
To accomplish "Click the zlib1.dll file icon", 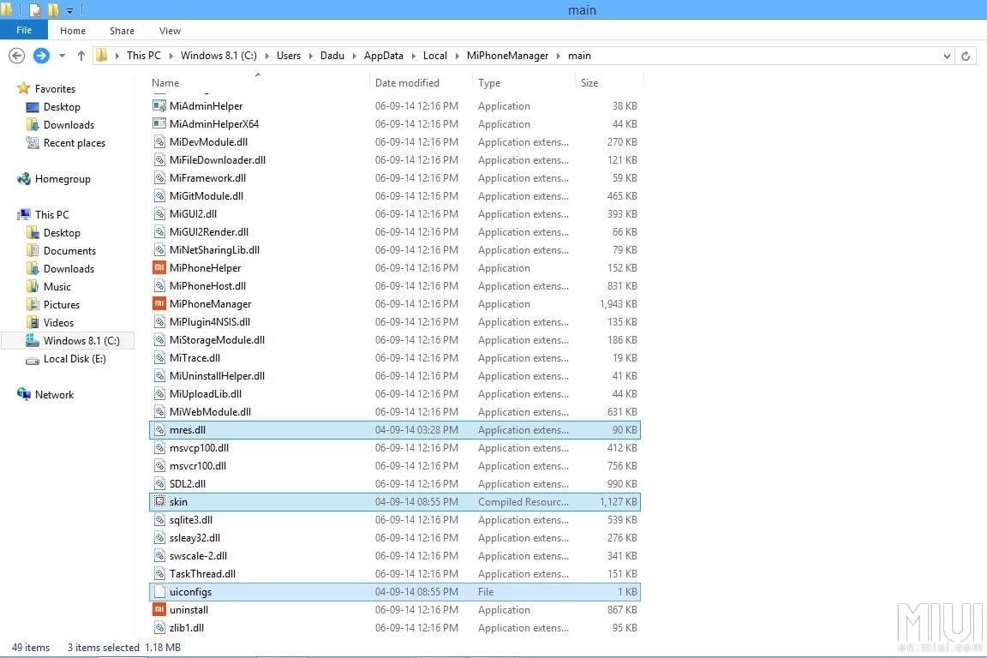I will click(159, 627).
